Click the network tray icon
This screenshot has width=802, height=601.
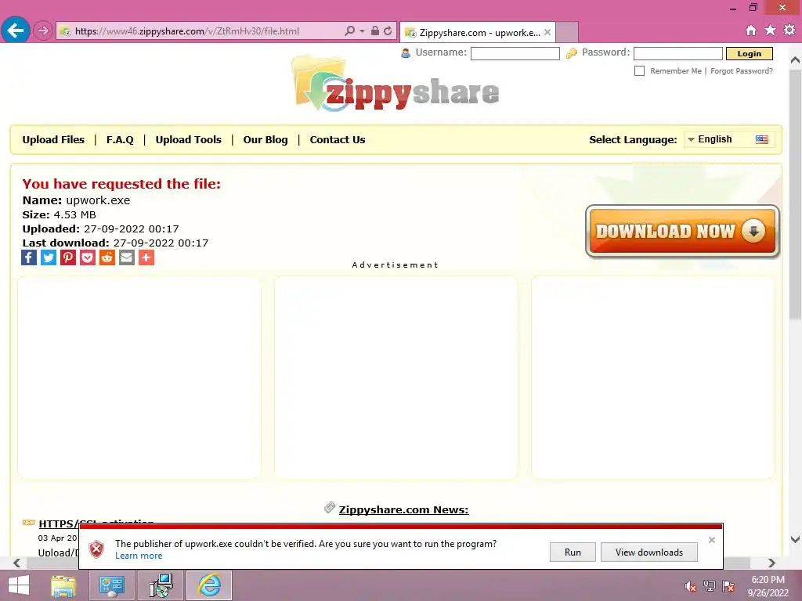[710, 586]
